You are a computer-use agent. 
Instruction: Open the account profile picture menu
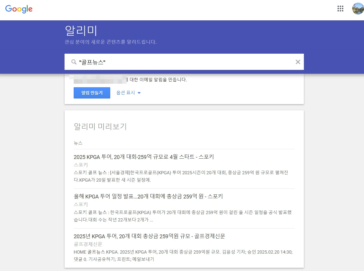[x=358, y=9]
